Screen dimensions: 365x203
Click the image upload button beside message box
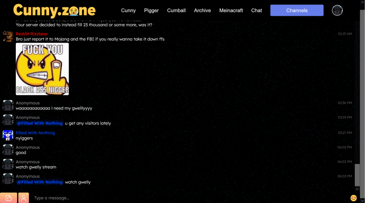point(9,198)
